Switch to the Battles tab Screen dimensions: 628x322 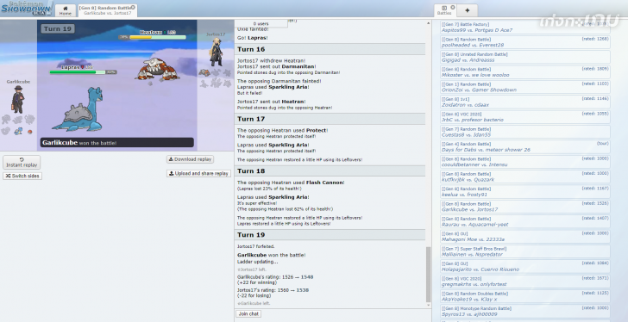[x=444, y=10]
